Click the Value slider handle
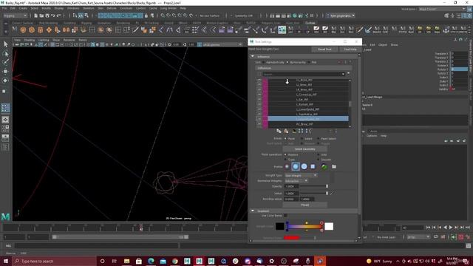The height and width of the screenshot is (266, 473). (327, 194)
